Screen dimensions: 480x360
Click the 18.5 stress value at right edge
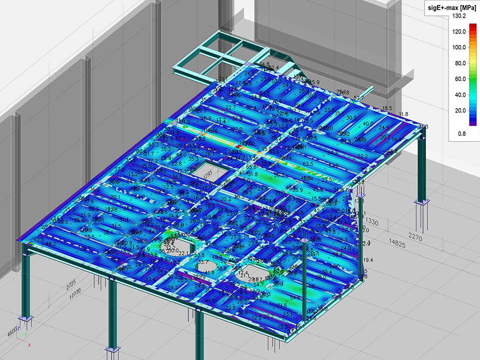pyautogui.click(x=387, y=108)
